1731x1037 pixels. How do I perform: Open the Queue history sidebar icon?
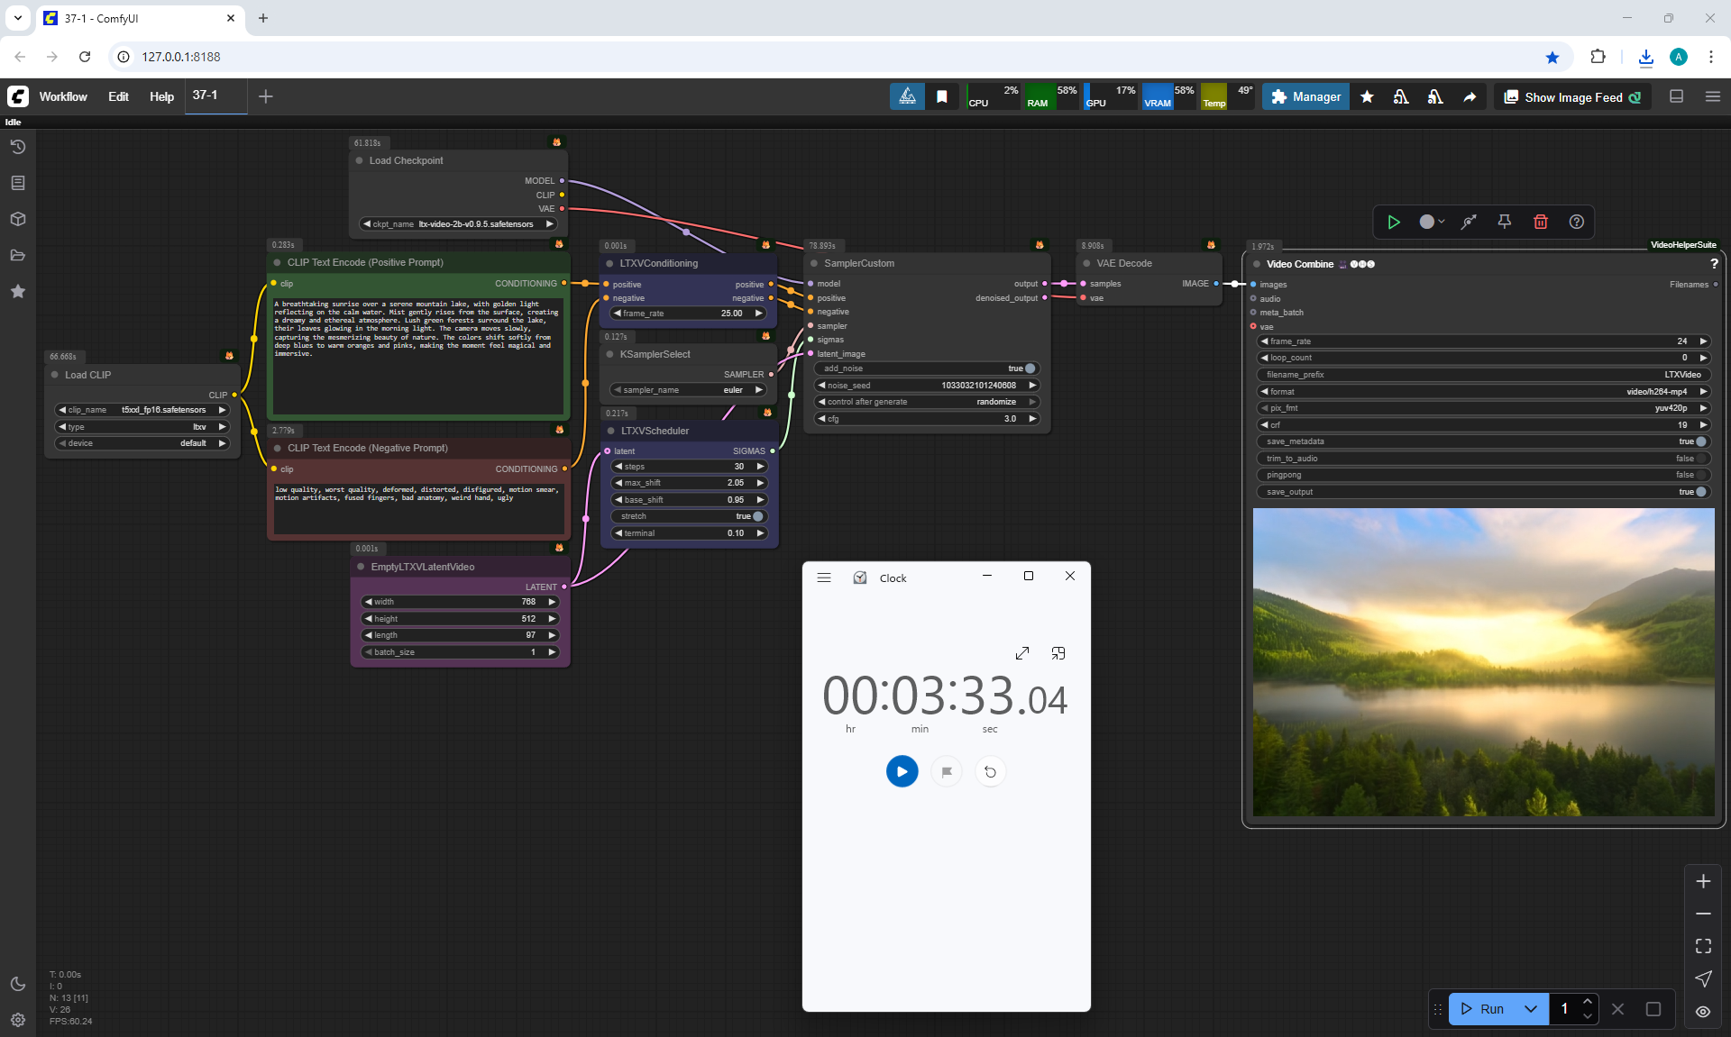click(18, 147)
